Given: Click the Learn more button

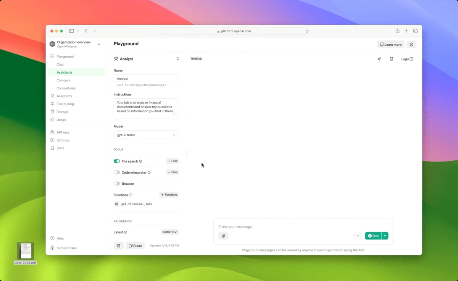Looking at the screenshot, I should pyautogui.click(x=390, y=45).
